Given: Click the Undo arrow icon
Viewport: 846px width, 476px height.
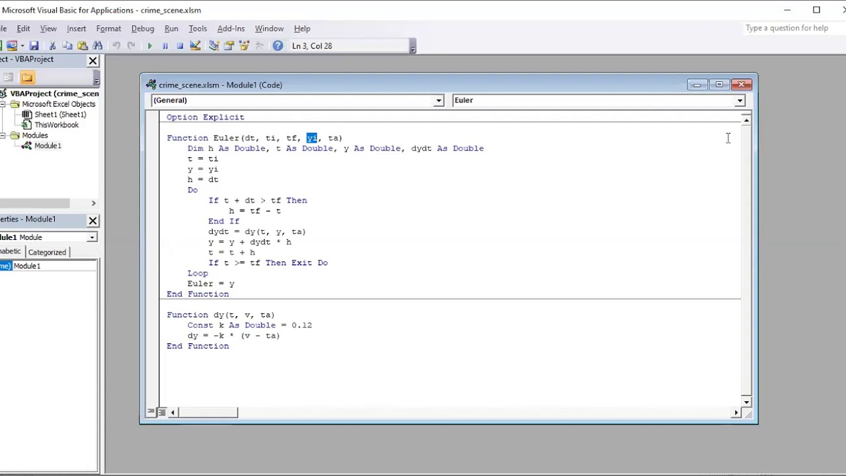Looking at the screenshot, I should point(116,46).
